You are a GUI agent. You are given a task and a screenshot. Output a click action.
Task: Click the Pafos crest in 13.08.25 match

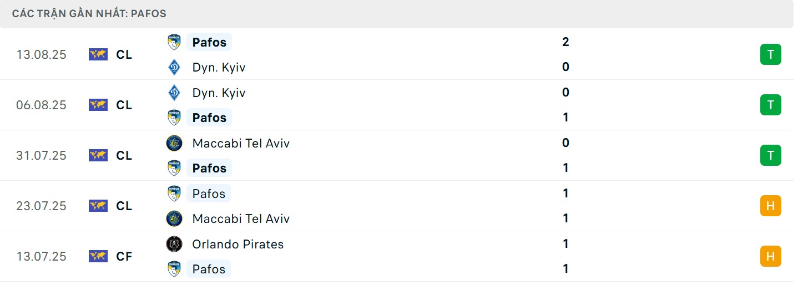174,42
